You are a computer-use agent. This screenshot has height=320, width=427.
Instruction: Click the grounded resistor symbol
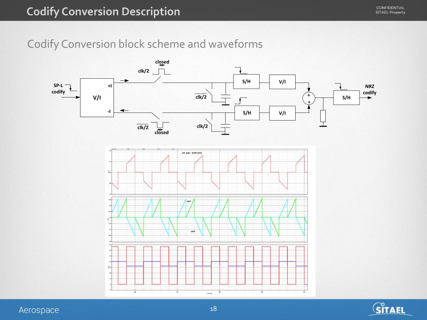(x=323, y=116)
